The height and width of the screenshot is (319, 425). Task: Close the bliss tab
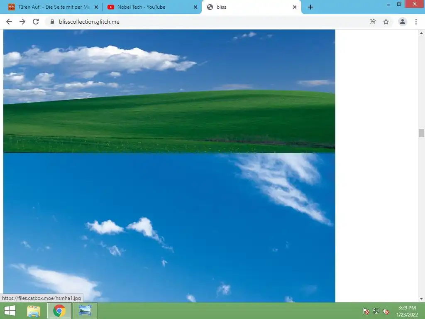pos(295,7)
